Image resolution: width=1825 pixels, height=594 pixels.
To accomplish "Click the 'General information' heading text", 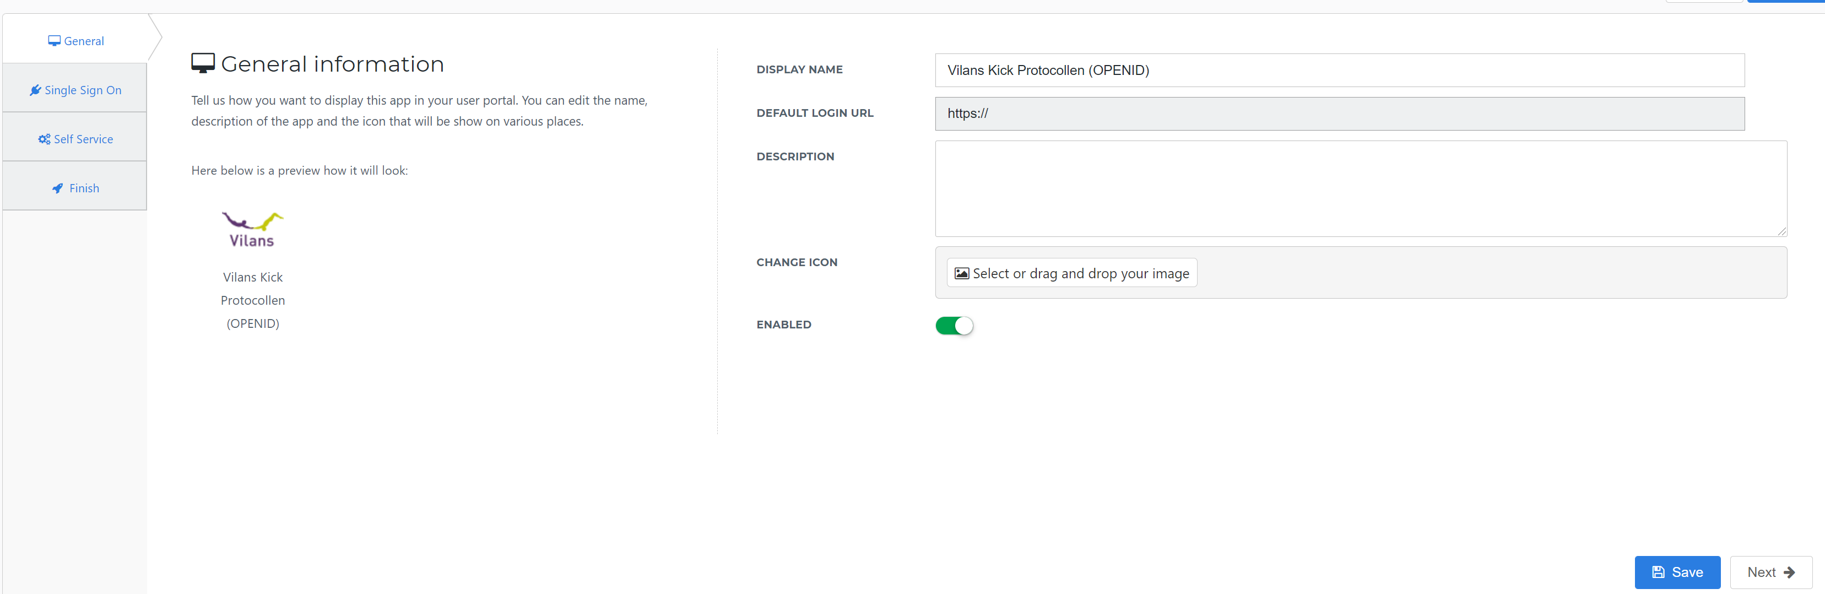I will (x=332, y=64).
